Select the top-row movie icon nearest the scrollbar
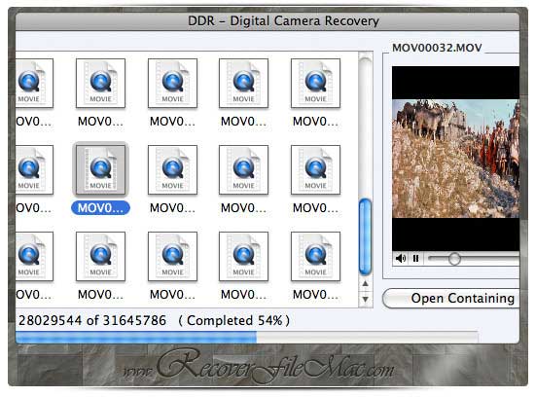This screenshot has width=535, height=397. (x=315, y=83)
